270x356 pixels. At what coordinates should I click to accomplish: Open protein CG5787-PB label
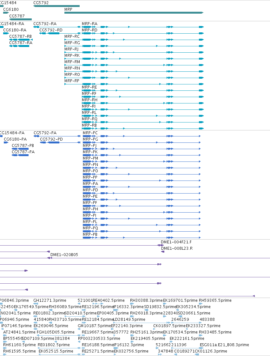tap(23, 146)
